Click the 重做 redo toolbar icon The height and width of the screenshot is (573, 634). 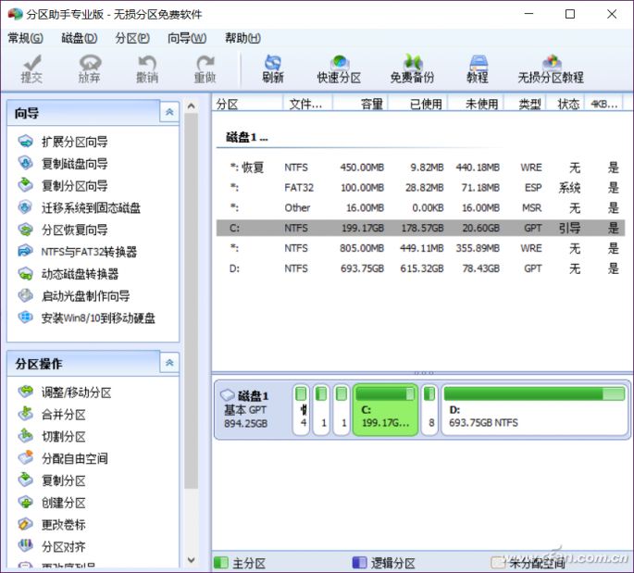pos(205,69)
